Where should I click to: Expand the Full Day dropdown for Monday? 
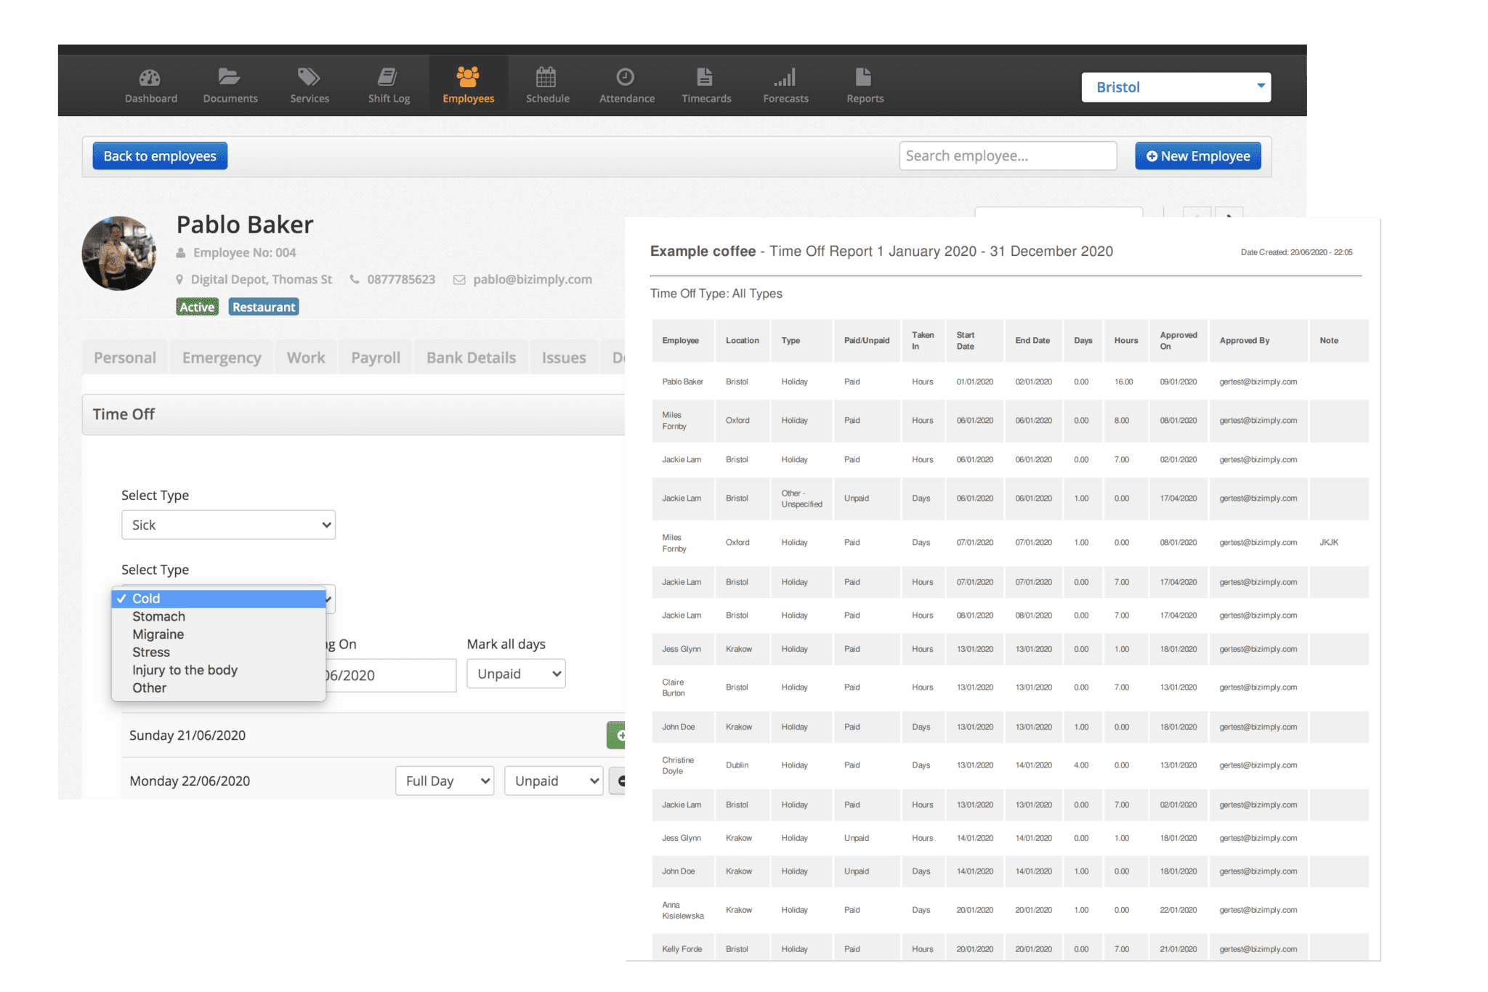(x=444, y=781)
